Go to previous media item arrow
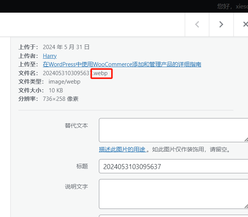The width and height of the screenshot is (248, 217). point(197,25)
